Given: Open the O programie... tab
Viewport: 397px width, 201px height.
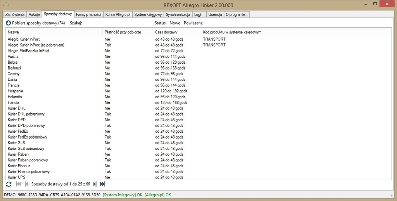Looking at the screenshot, I should [237, 14].
